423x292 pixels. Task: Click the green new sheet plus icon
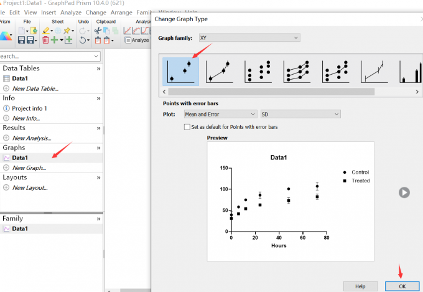[x=55, y=40]
